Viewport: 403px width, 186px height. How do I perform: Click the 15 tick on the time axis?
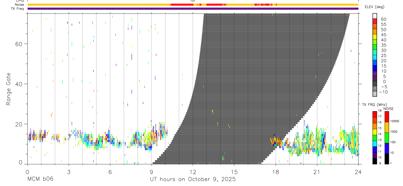[234, 172]
